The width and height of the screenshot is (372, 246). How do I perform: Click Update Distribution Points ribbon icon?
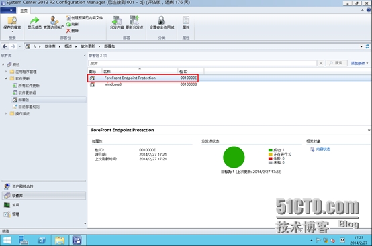[134, 20]
